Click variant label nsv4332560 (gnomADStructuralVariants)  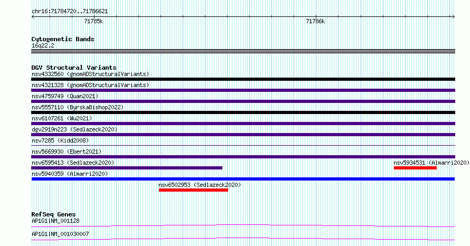(x=90, y=74)
